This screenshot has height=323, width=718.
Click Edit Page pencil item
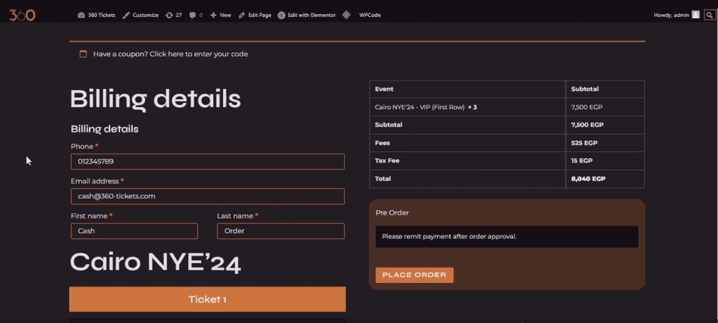point(255,15)
